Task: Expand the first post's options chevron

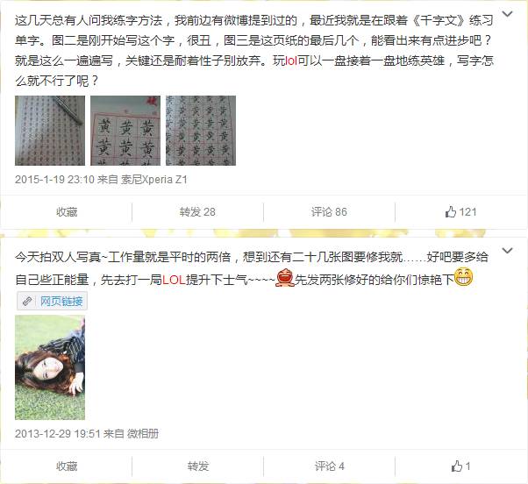Action: [507, 14]
